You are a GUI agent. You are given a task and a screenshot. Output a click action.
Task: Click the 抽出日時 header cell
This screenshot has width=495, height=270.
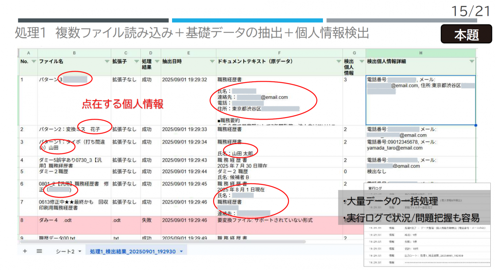pos(188,66)
